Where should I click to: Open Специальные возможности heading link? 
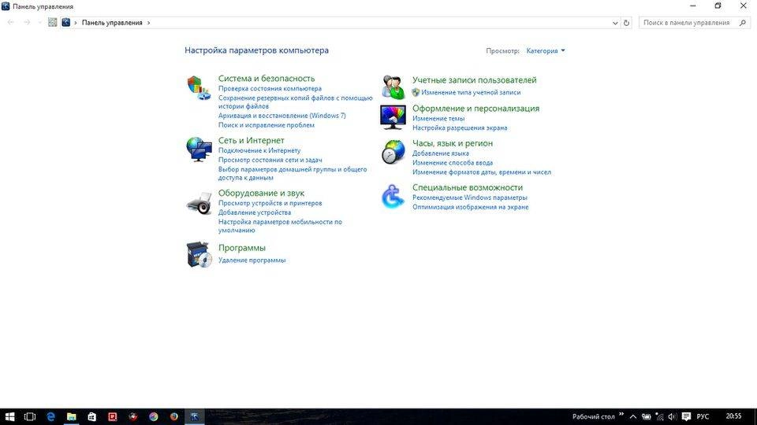coord(468,188)
